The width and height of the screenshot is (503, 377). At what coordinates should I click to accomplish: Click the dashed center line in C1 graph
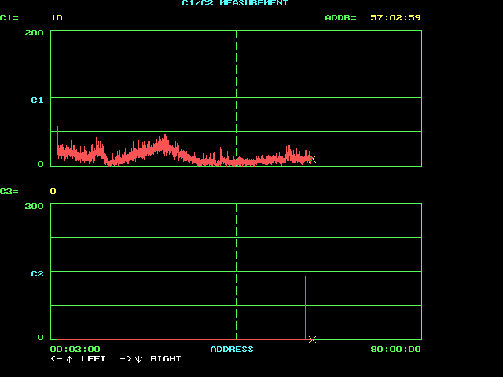[236, 97]
